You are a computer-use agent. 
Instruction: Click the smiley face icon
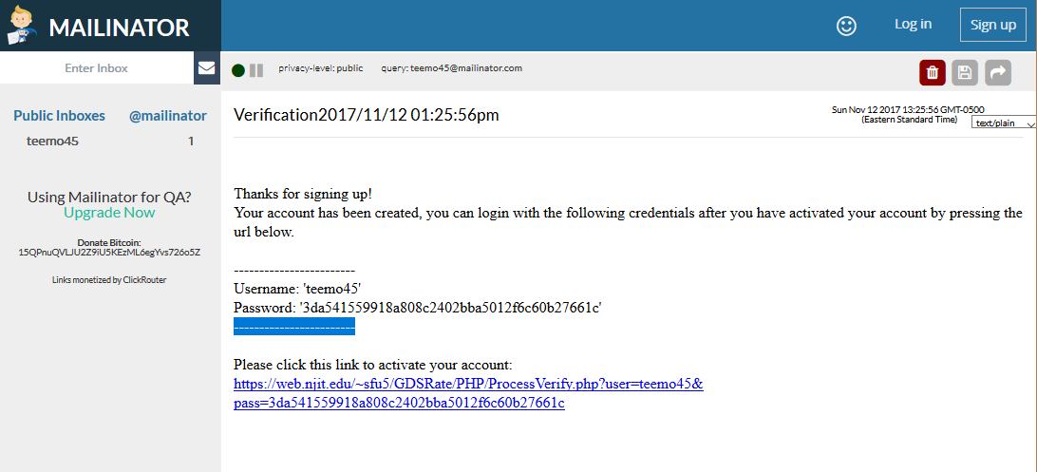point(846,26)
